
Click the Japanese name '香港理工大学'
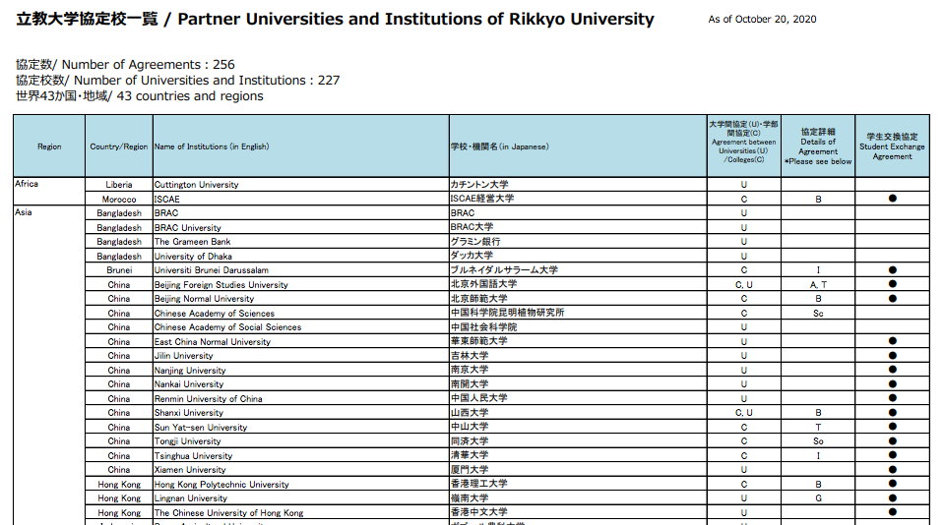(x=479, y=484)
